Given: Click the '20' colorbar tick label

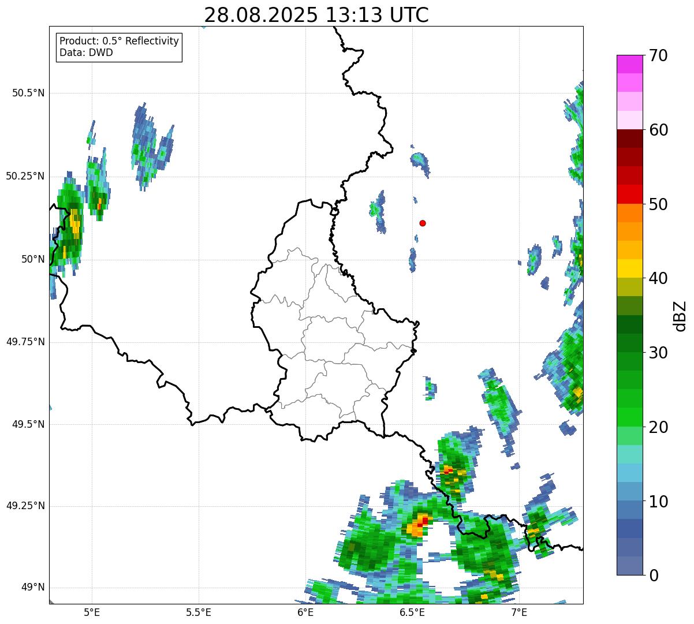Looking at the screenshot, I should point(657,427).
